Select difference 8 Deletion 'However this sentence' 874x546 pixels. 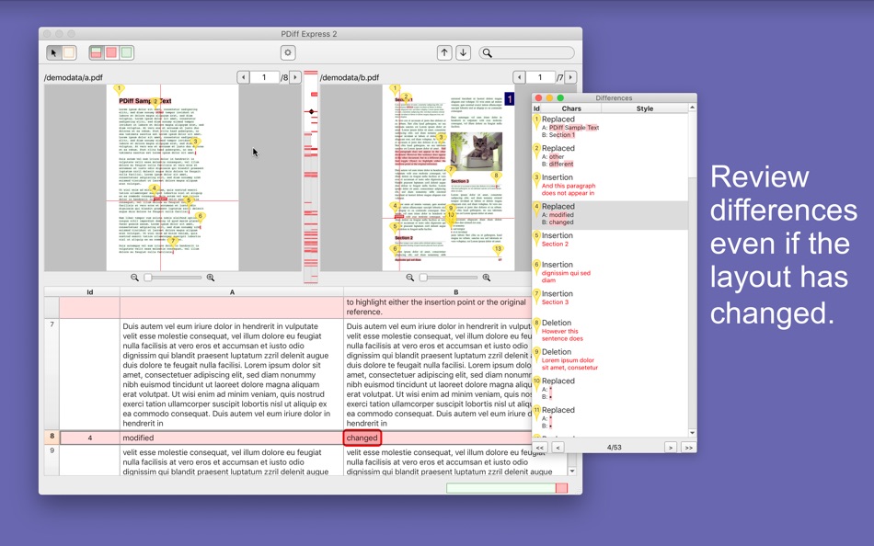610,330
